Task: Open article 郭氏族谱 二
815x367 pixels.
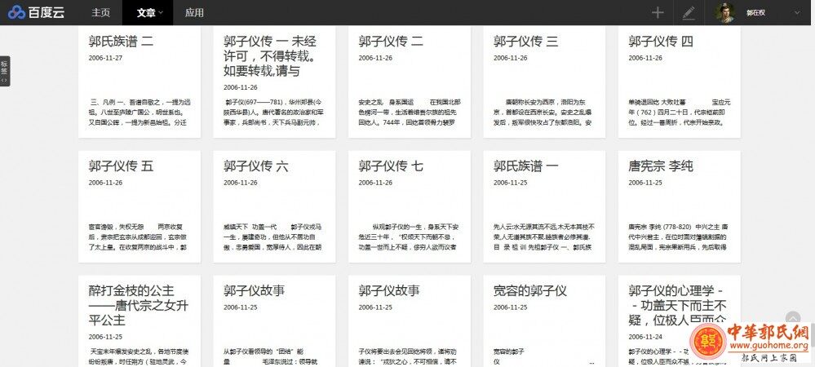Action: (121, 41)
